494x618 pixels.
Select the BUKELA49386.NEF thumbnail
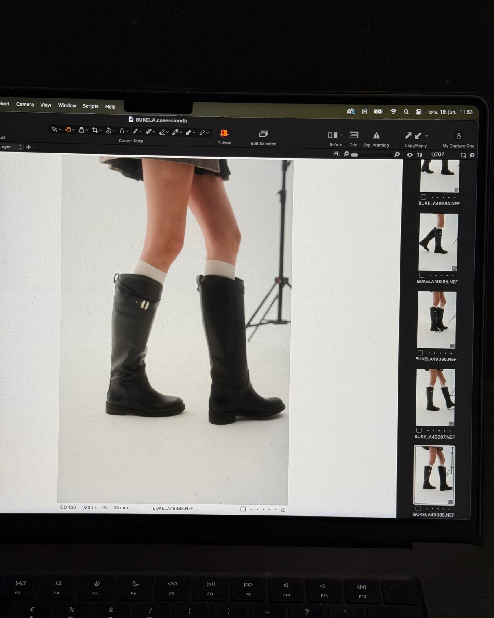coord(437,320)
